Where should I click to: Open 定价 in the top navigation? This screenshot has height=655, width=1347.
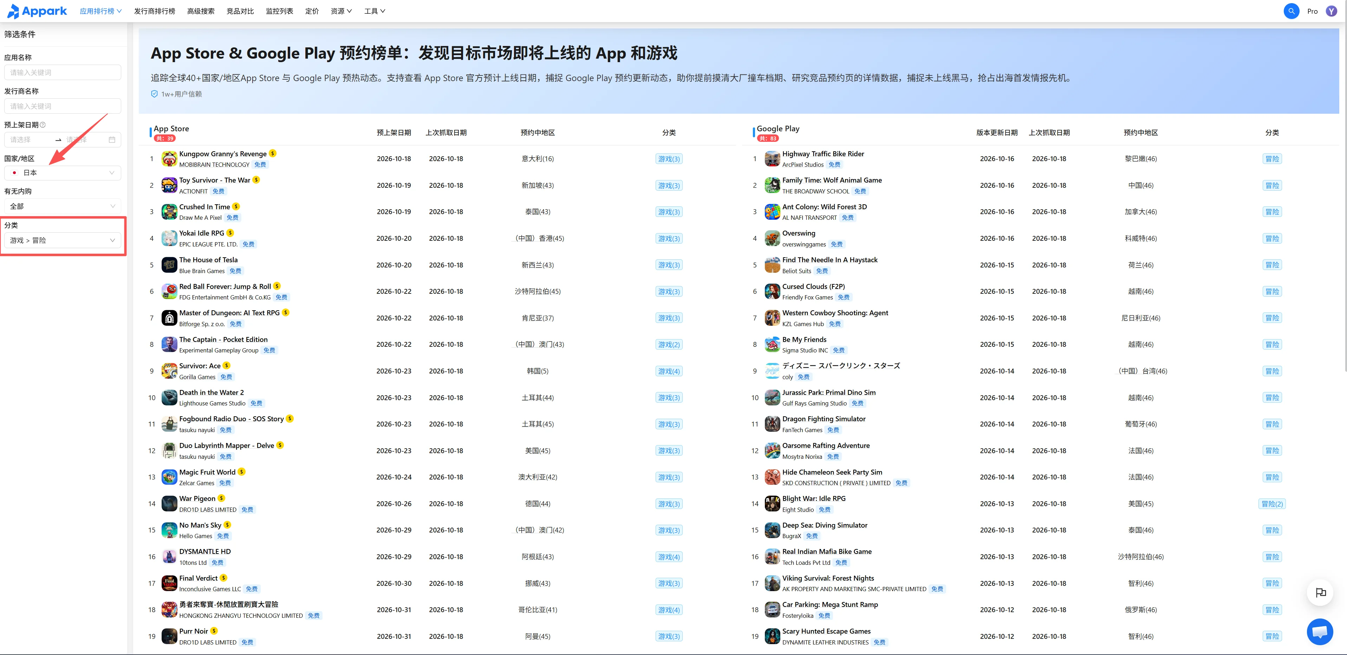coord(312,11)
